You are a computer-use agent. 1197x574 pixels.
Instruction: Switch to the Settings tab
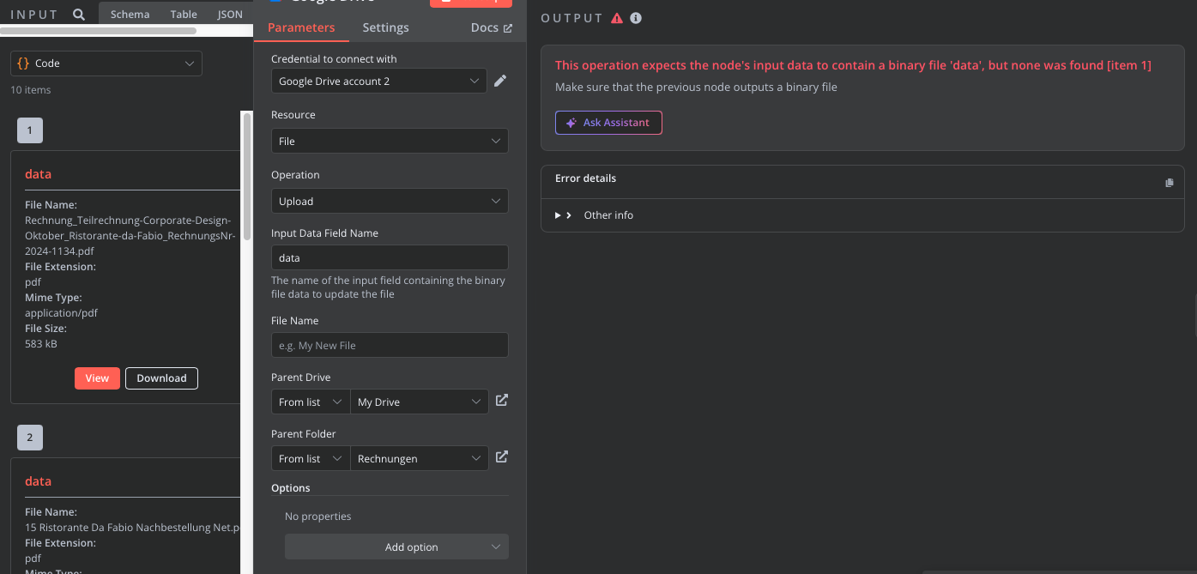pos(385,27)
